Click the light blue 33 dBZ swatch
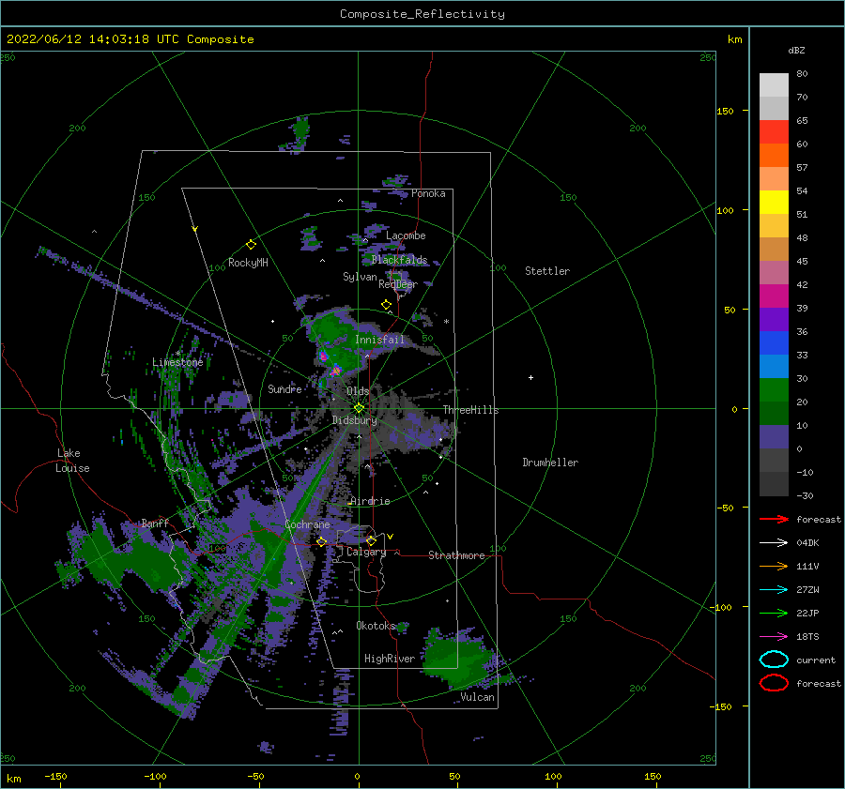Viewport: 845px width, 789px height. pyautogui.click(x=774, y=367)
